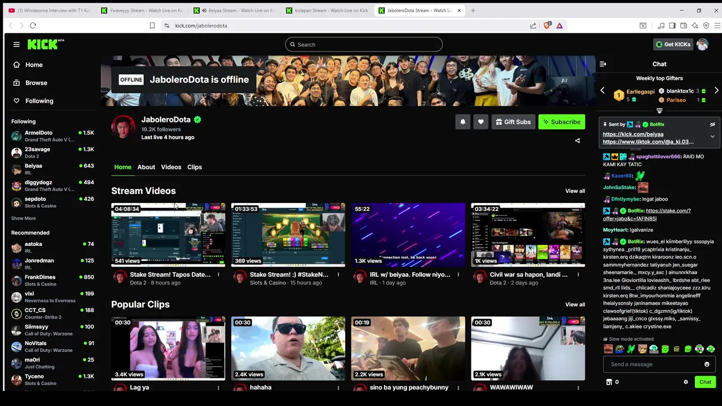Open the emoji picker in message box
This screenshot has width=722, height=406.
[707, 364]
